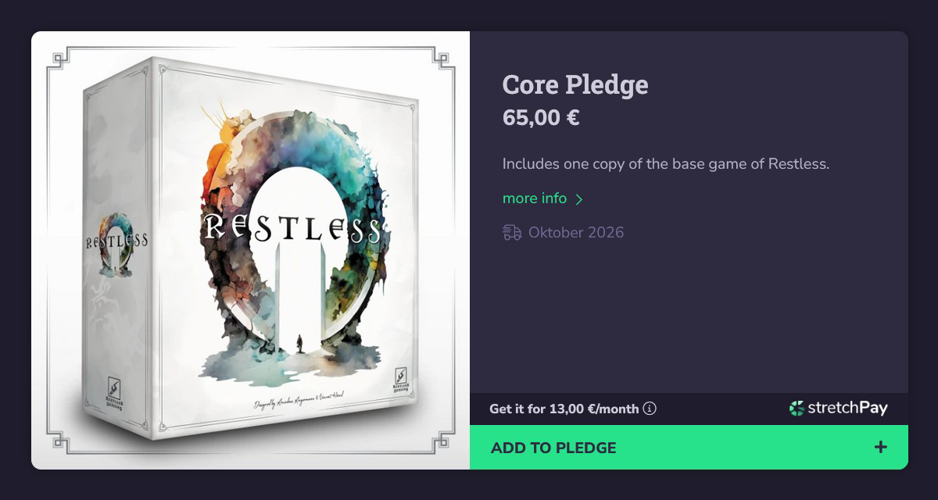938x500 pixels.
Task: Click the Oktober 2026 delivery date
Action: point(576,232)
